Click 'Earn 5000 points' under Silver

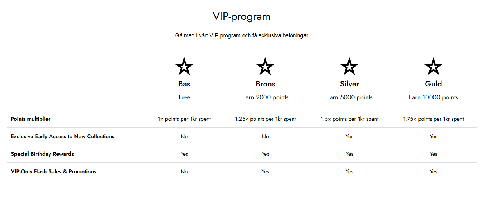(349, 97)
